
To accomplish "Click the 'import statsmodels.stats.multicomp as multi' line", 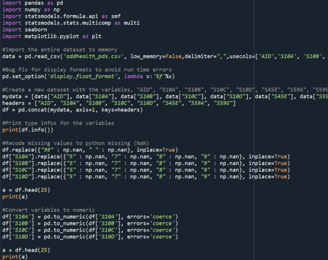I will point(71,23).
